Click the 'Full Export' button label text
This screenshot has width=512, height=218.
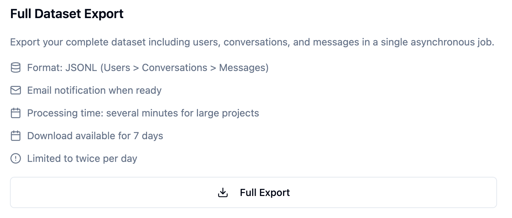click(x=265, y=192)
